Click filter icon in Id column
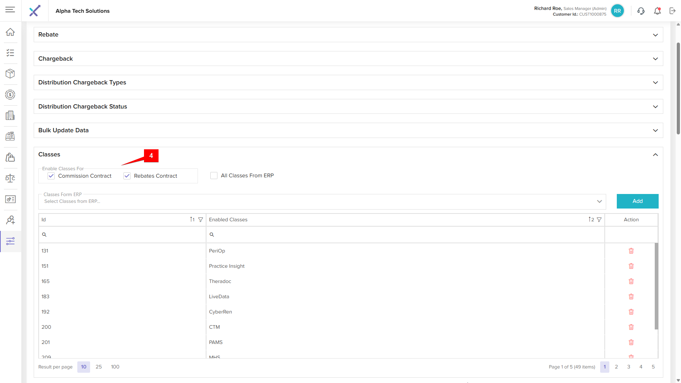681x383 pixels. coord(200,220)
